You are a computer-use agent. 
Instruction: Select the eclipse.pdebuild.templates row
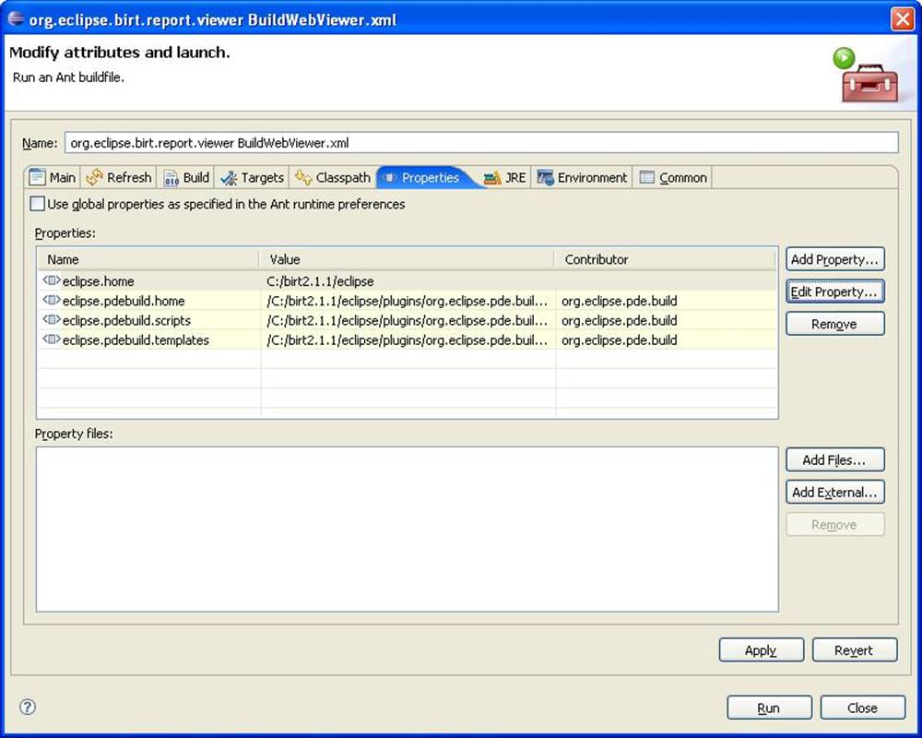pyautogui.click(x=407, y=339)
